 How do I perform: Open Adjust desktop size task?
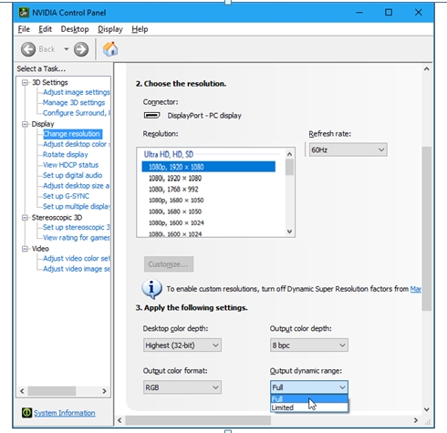coord(77,186)
